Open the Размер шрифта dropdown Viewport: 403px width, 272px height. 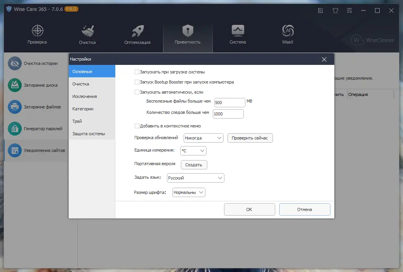[x=189, y=192]
